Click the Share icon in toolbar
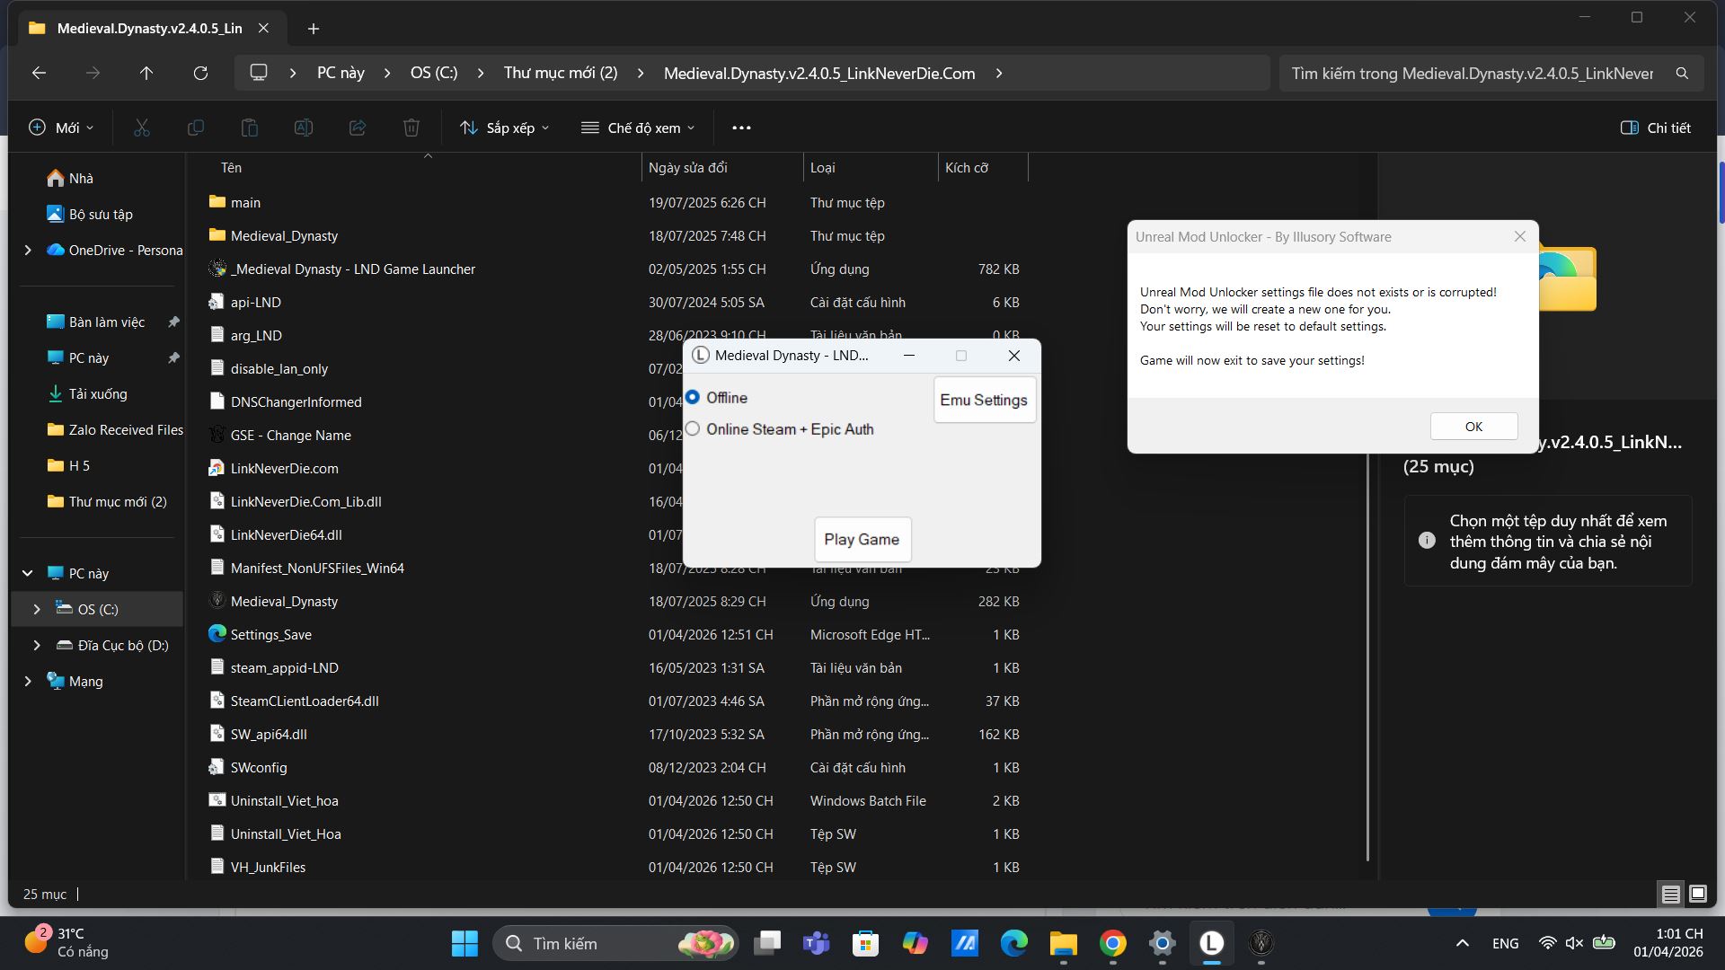The width and height of the screenshot is (1725, 970). [x=357, y=128]
